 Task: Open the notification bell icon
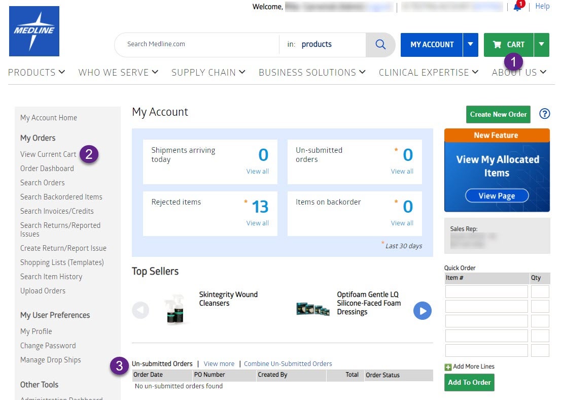pyautogui.click(x=517, y=7)
